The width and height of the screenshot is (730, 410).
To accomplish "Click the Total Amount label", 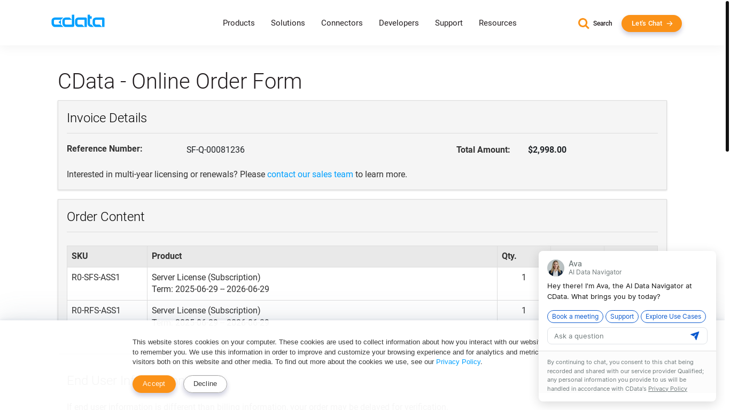I will coord(483,150).
